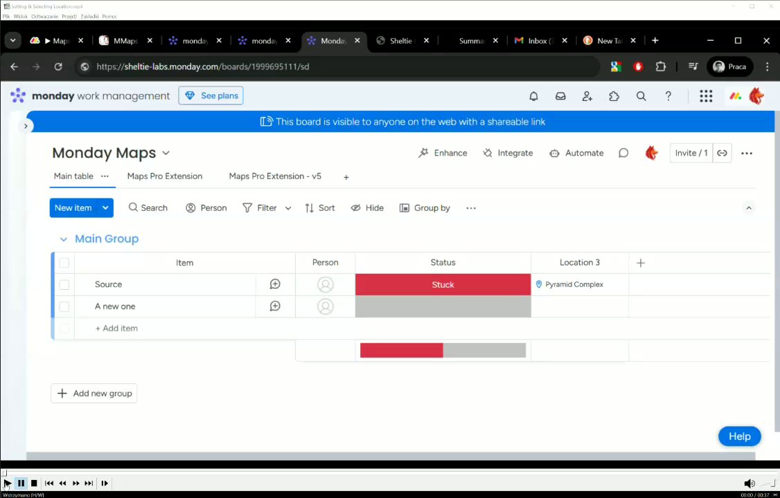Collapse the board header with the up chevron
Screen dimensions: 780x498
749,208
